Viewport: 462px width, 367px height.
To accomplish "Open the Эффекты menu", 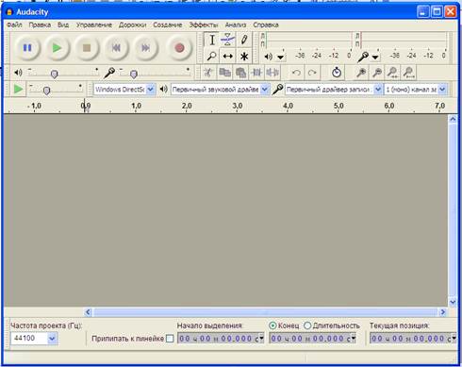I will point(204,25).
